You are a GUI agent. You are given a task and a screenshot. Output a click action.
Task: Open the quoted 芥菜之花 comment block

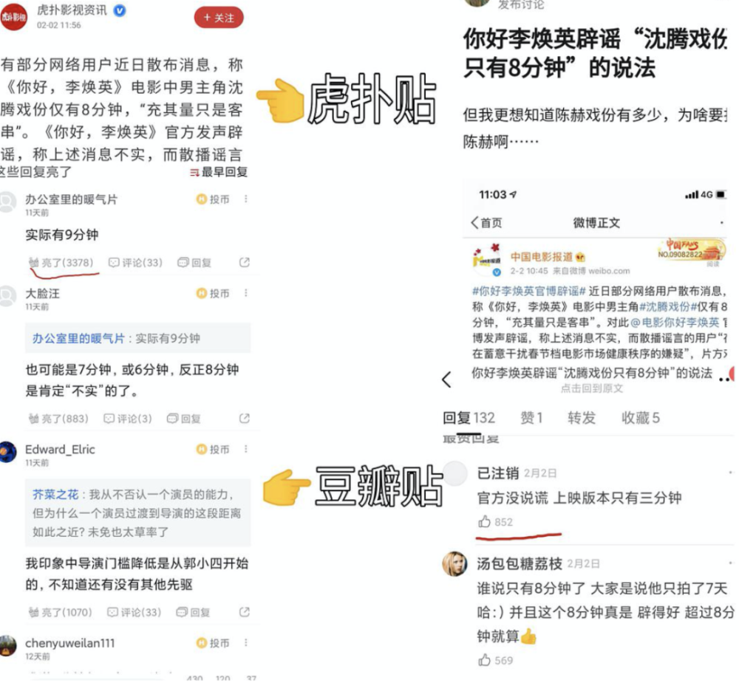(x=137, y=512)
